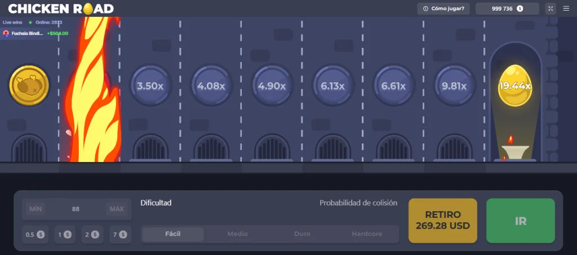
Task: Click the Dificultad label
Action: (156, 203)
